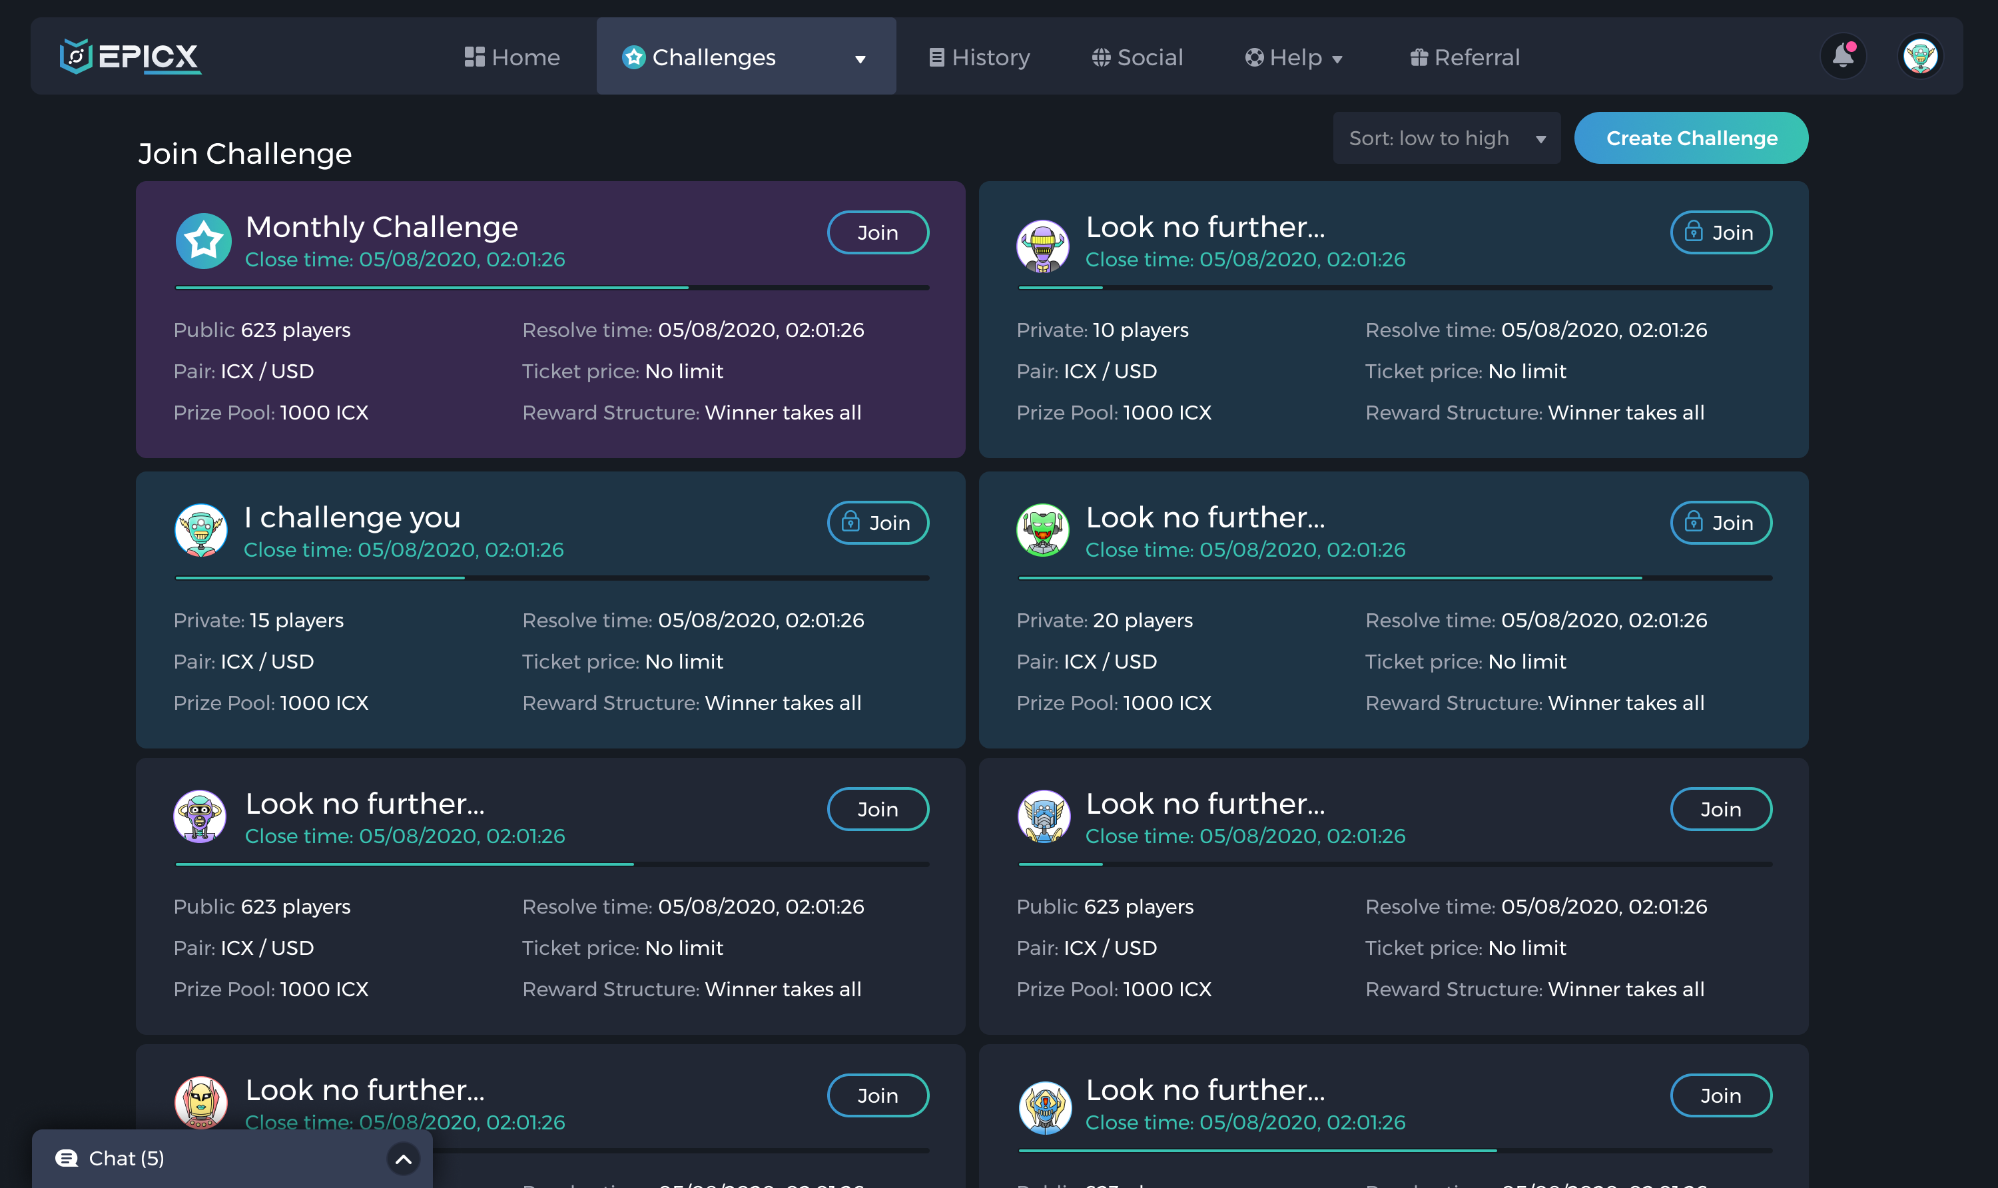Viewport: 1998px width, 1188px height.
Task: Click 'Pair: ICX / USD' in 10 players card
Action: [1086, 372]
